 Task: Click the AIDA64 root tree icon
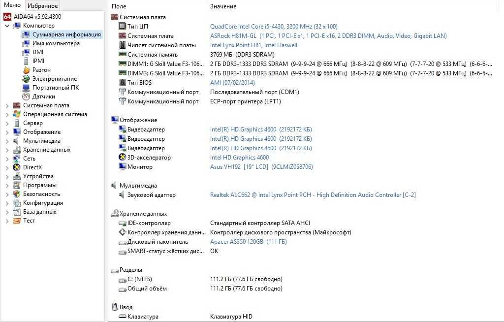[x=7, y=17]
